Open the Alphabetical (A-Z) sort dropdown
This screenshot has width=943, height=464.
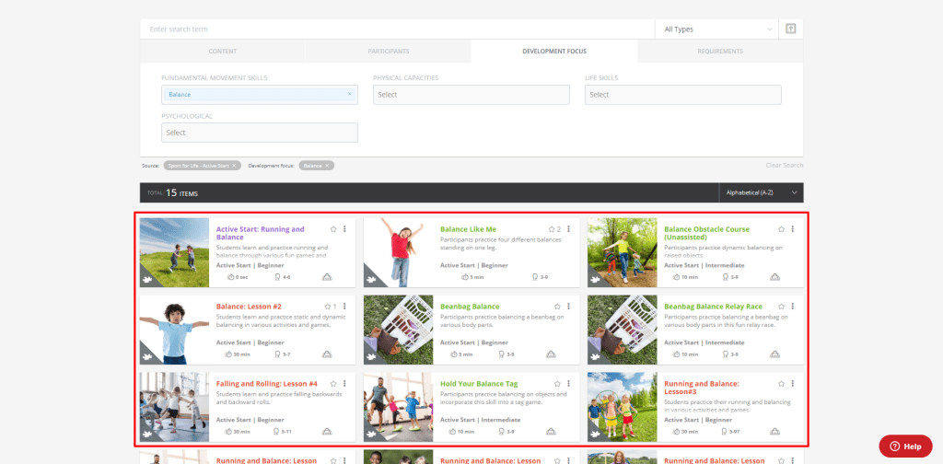click(761, 193)
